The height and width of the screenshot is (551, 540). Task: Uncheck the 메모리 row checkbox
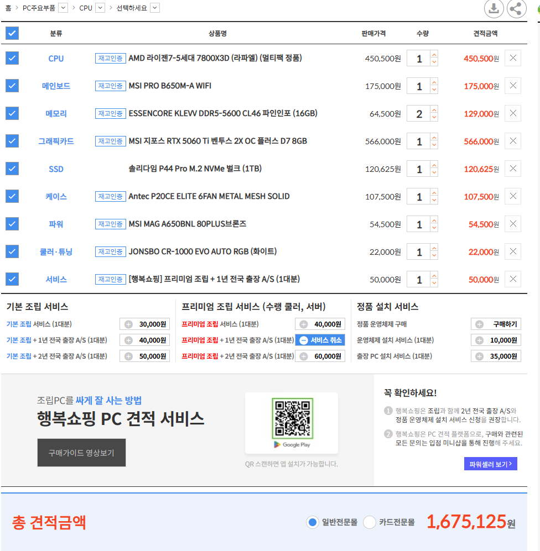(12, 113)
